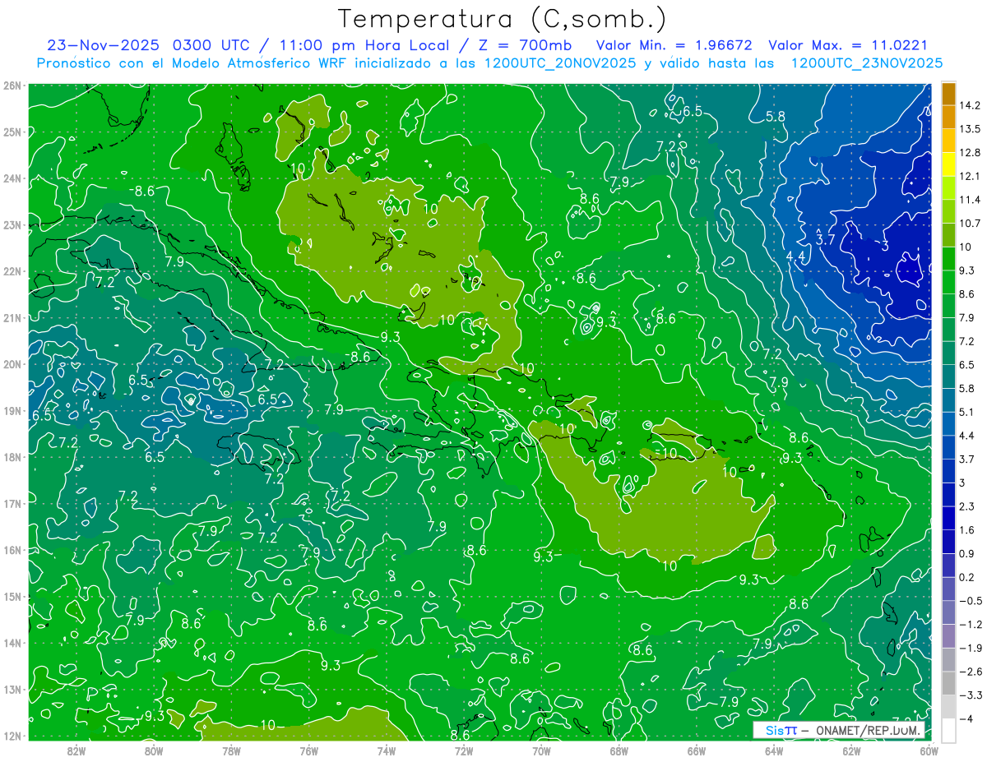
Task: Click the purple swatch between -1.9 and -1.2
Action: pos(948,636)
